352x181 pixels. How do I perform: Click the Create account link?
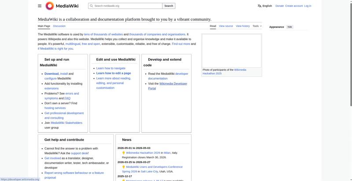293,6
